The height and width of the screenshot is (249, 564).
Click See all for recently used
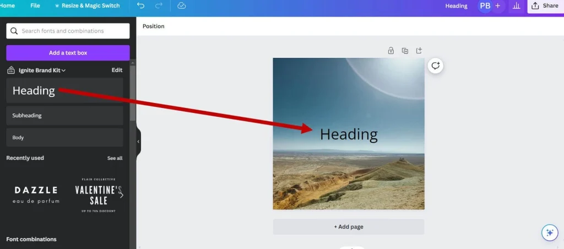[x=115, y=158]
